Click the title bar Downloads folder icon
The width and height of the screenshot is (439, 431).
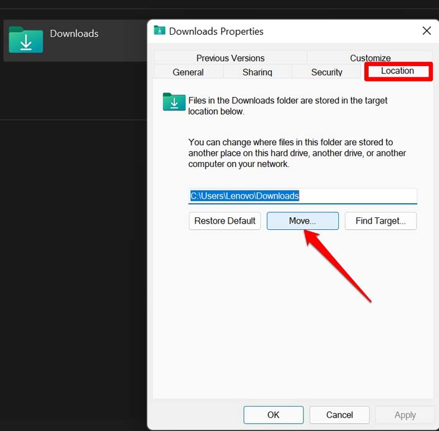(160, 31)
